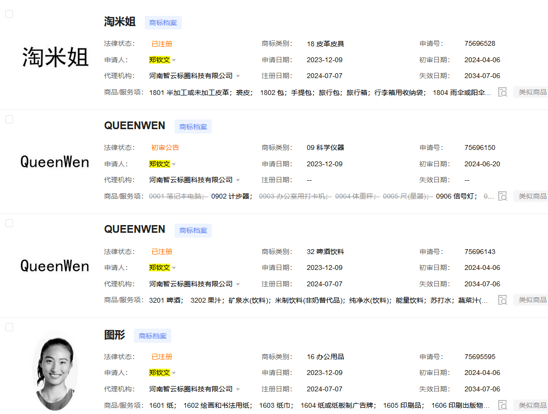
Task: Select application number 75696150
Action: click(x=480, y=147)
